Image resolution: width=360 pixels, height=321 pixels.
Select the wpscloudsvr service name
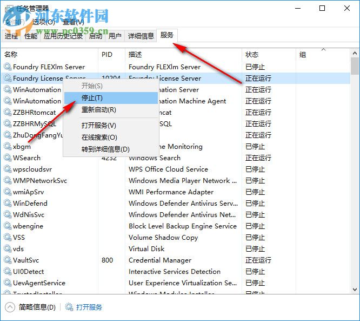coord(32,169)
